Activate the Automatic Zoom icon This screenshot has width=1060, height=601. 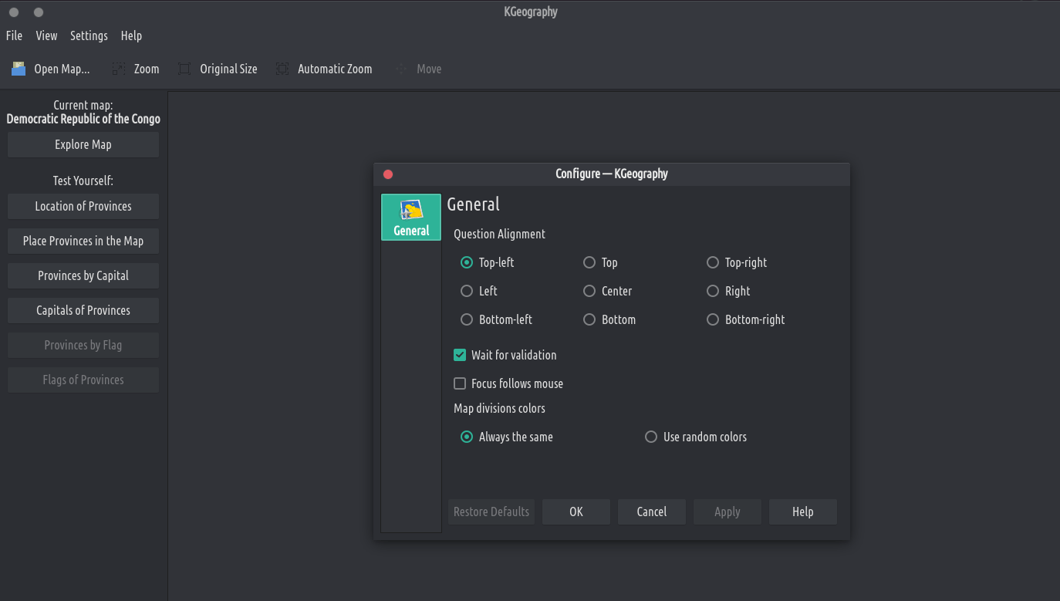[282, 69]
